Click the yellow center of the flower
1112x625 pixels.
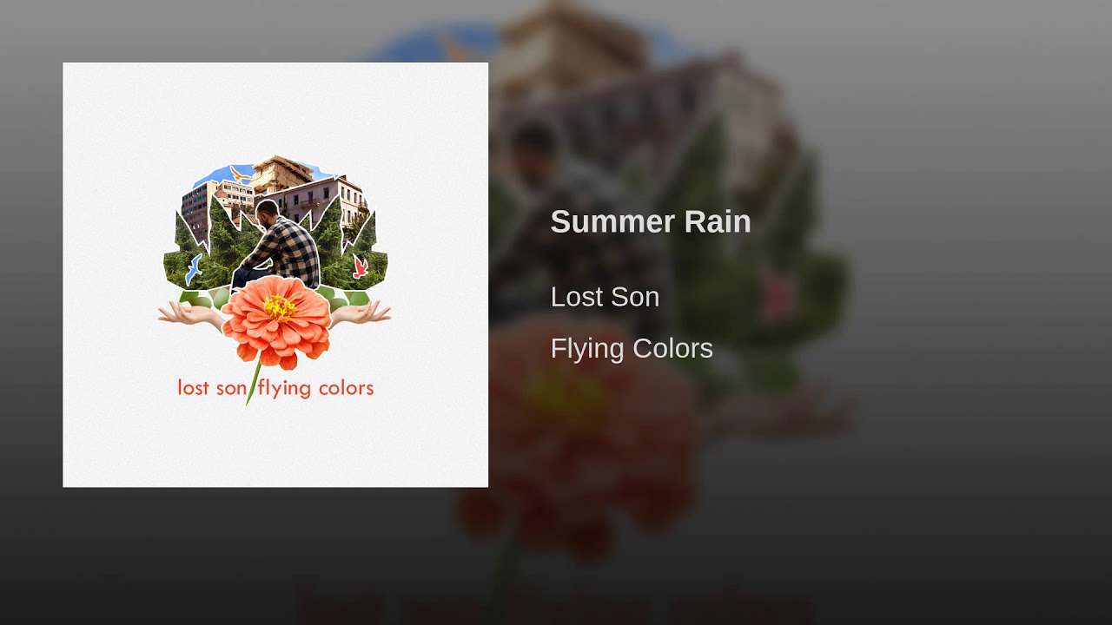coord(280,307)
